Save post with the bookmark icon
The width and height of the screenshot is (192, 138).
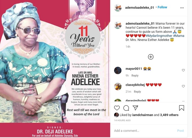pyautogui.click(x=182, y=108)
